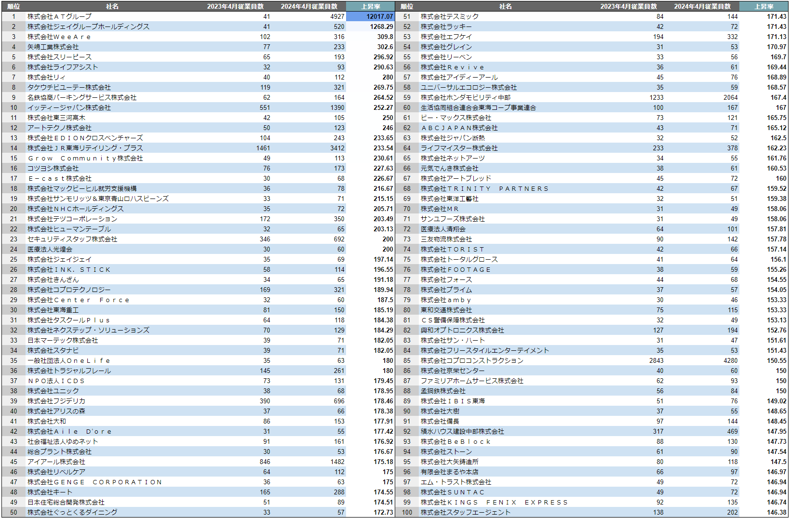Select the employee count 2843

[656, 360]
